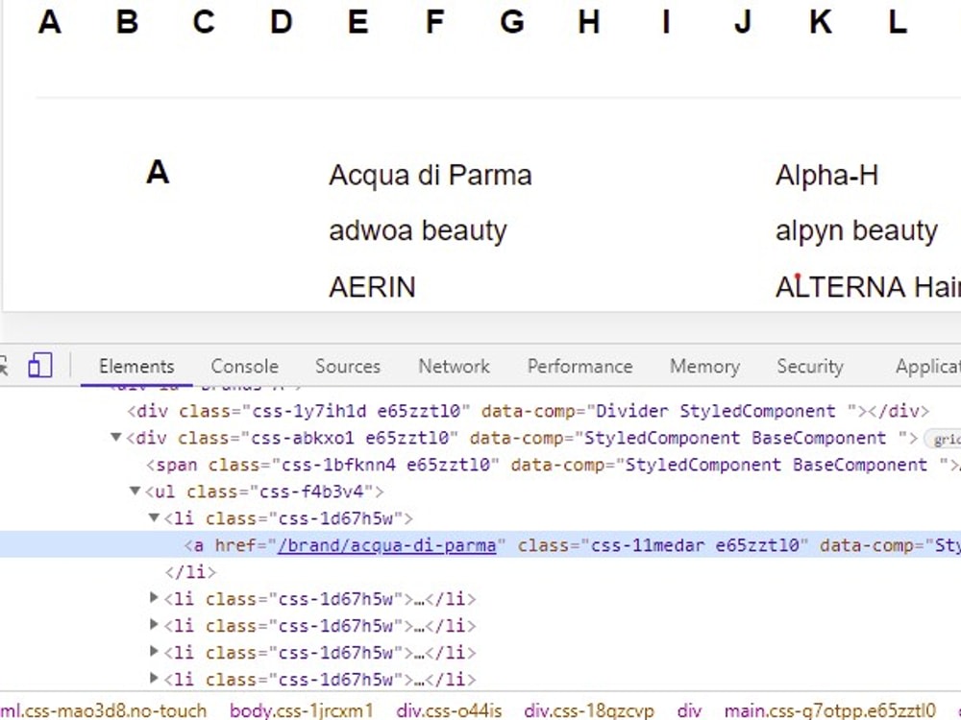This screenshot has height=720, width=961.
Task: Select div.css-o44is in breadcrumb bar
Action: (449, 710)
